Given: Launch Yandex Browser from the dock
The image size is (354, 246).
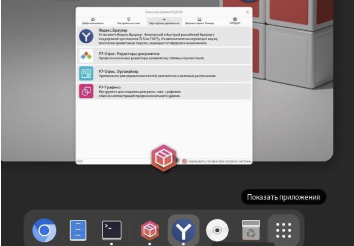Looking at the screenshot, I should pyautogui.click(x=183, y=230).
